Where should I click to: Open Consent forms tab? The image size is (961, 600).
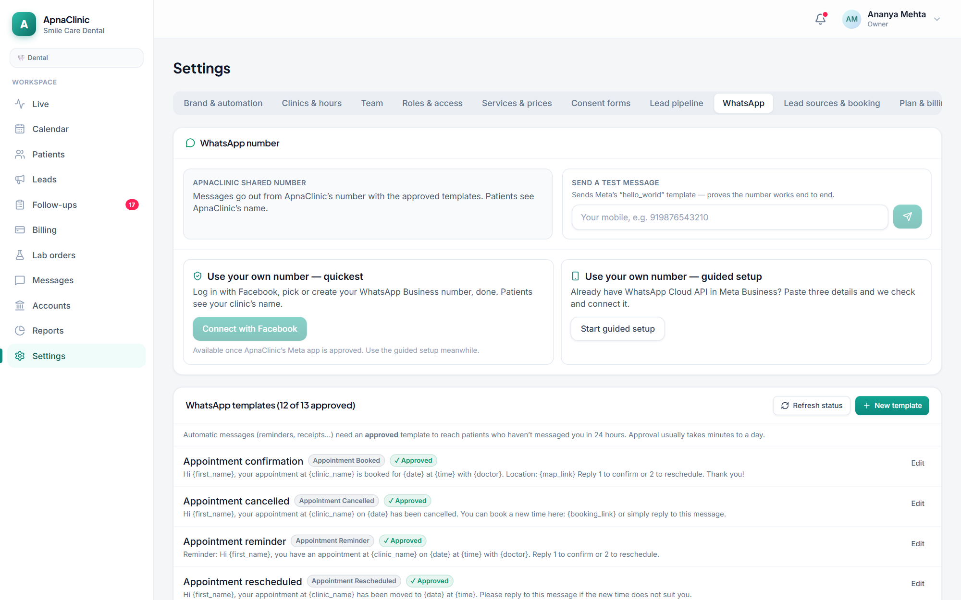pos(601,103)
